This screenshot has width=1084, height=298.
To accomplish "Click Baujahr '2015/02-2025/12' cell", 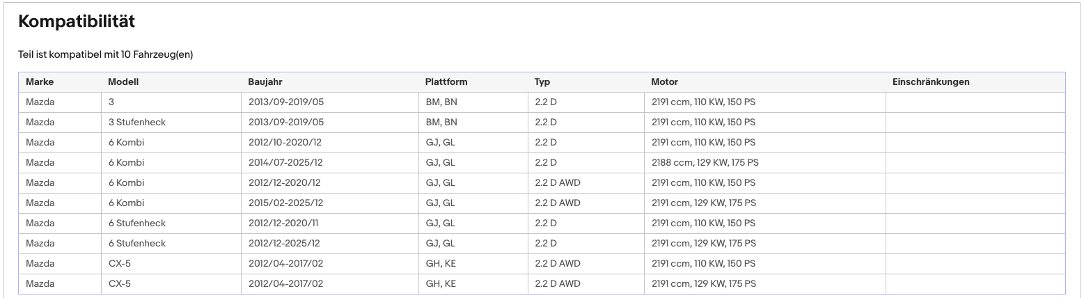I will (330, 203).
